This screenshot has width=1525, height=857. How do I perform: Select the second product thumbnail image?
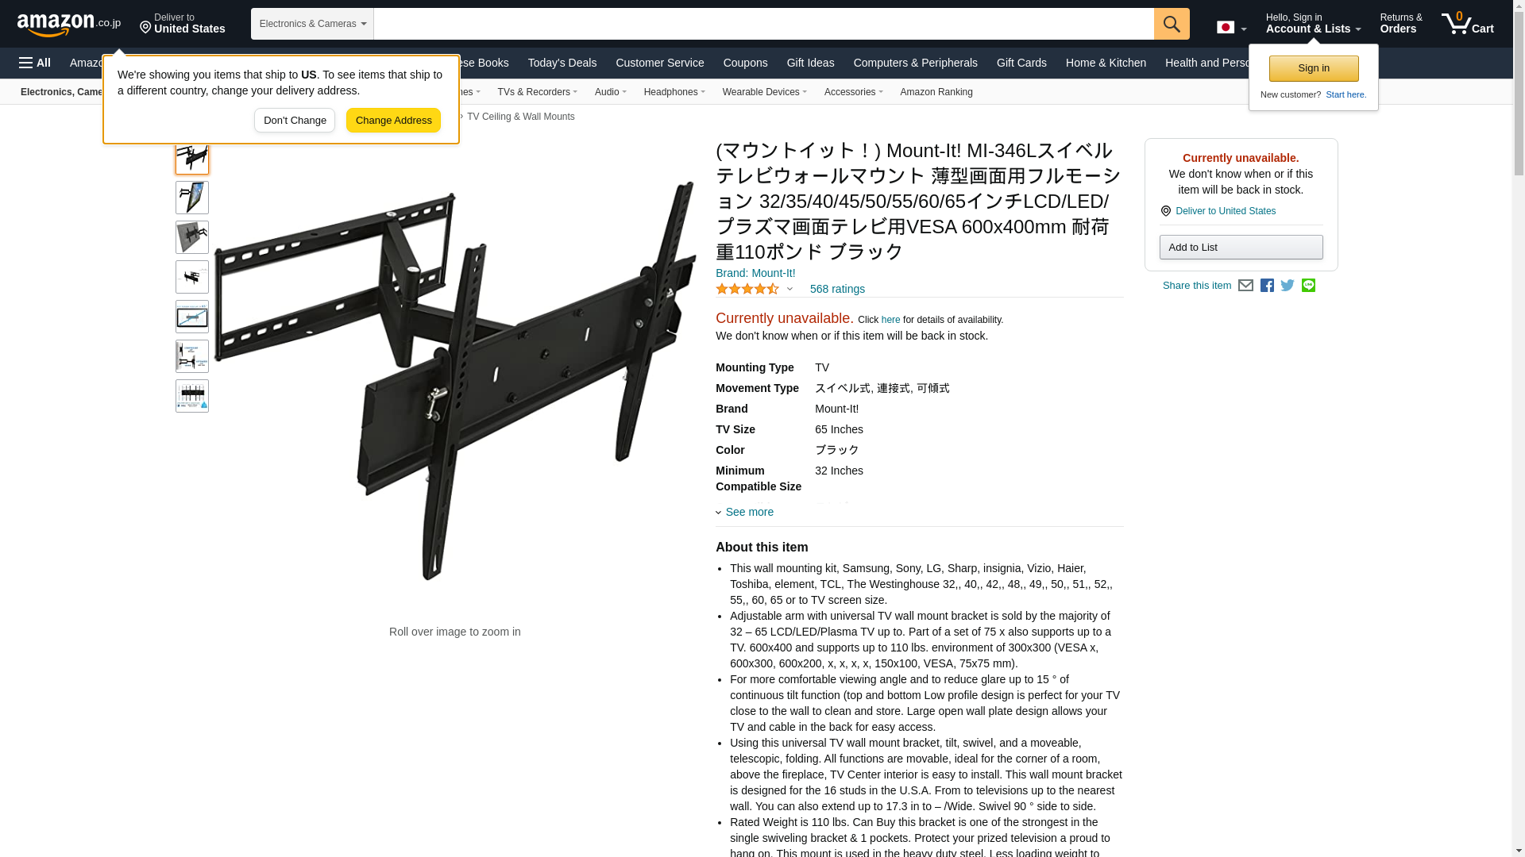[192, 198]
